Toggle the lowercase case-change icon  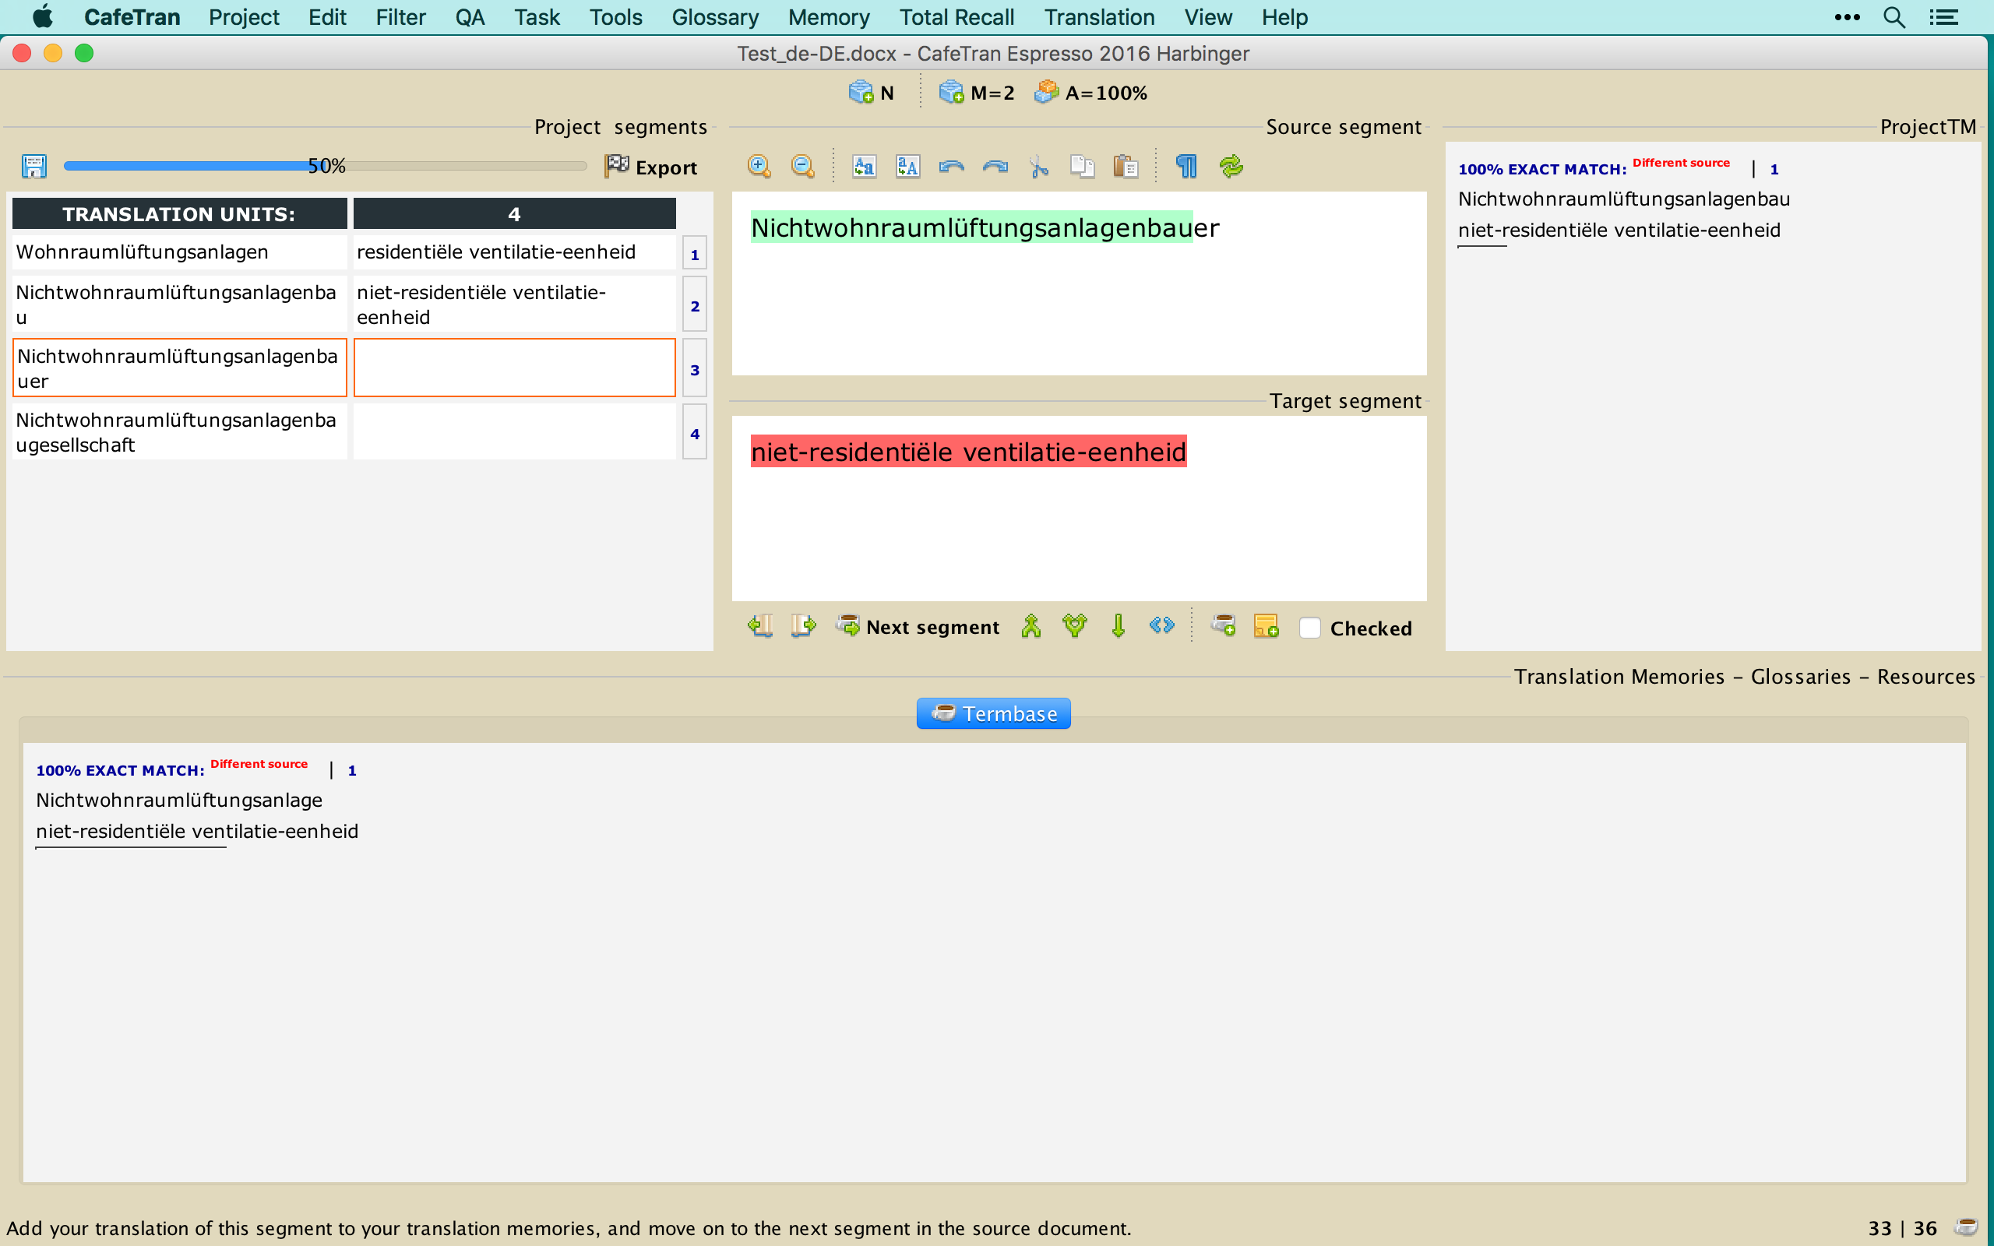click(864, 167)
